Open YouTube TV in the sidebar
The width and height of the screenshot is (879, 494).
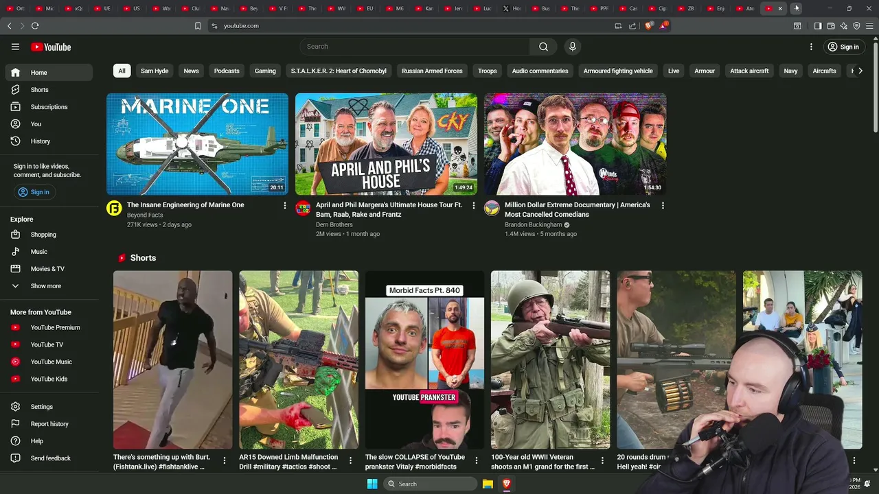(x=49, y=344)
